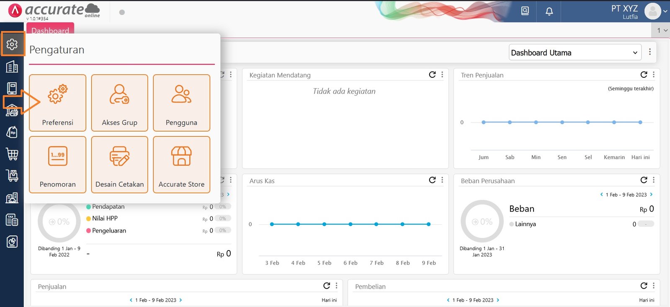Open Kegiatan Mendatang three-dot options menu
Image resolution: width=670 pixels, height=307 pixels.
point(442,75)
